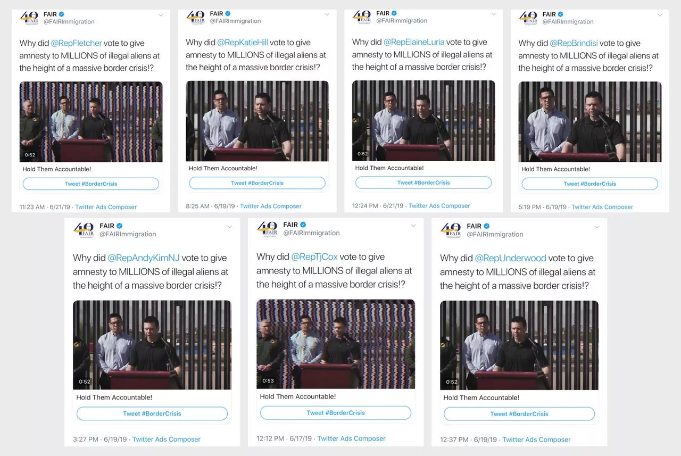The image size is (681, 456).
Task: Play the video in the @RepBrindisi tweet
Action: click(590, 122)
